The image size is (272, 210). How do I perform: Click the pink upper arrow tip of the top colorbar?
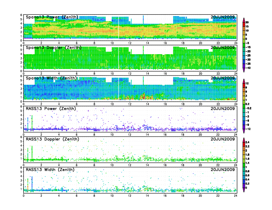[244, 20]
